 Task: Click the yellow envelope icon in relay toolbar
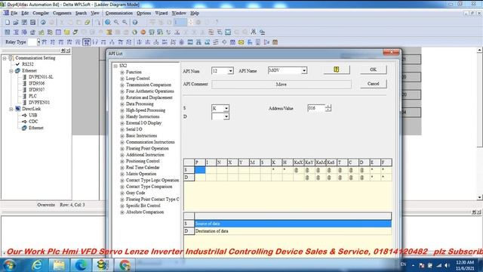[x=241, y=42]
